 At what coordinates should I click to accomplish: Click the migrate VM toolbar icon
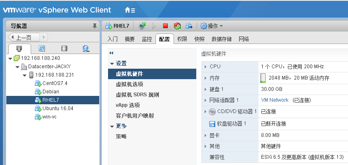[x=189, y=26]
